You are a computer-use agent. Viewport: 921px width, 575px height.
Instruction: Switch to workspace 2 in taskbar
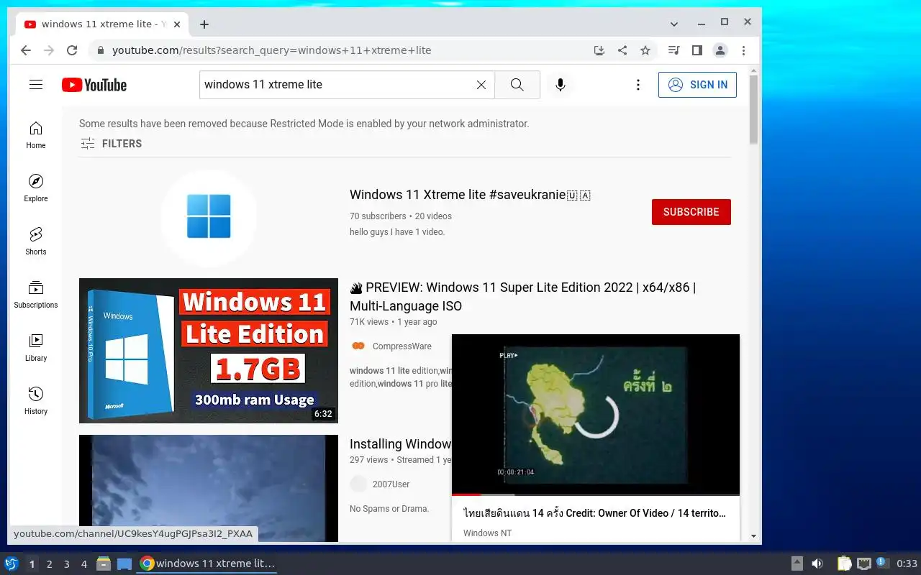click(x=50, y=564)
